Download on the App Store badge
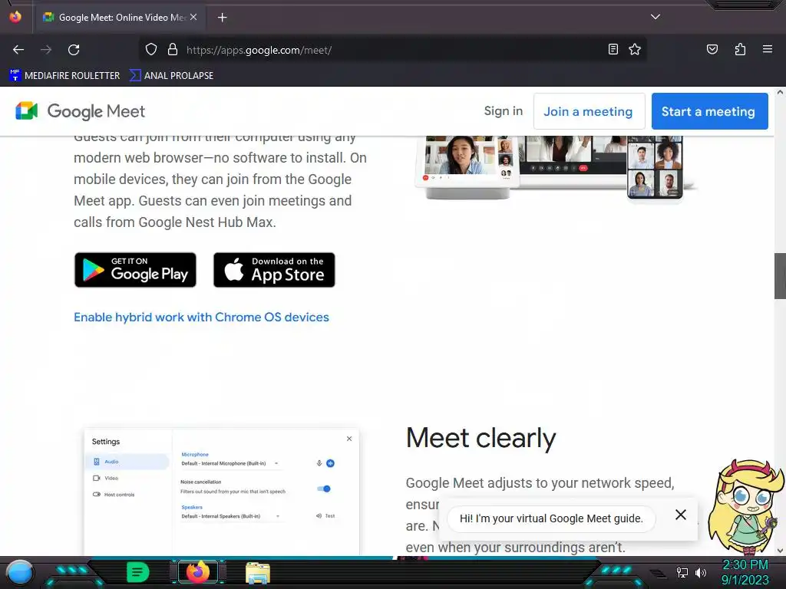This screenshot has height=589, width=786. 274,270
